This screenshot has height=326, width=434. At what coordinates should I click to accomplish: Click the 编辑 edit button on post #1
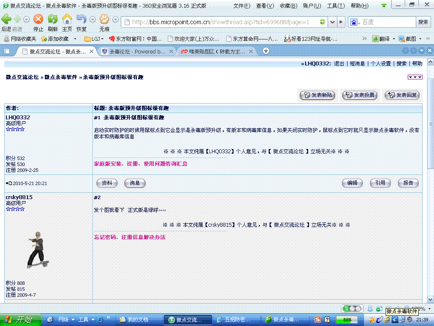tap(352, 183)
